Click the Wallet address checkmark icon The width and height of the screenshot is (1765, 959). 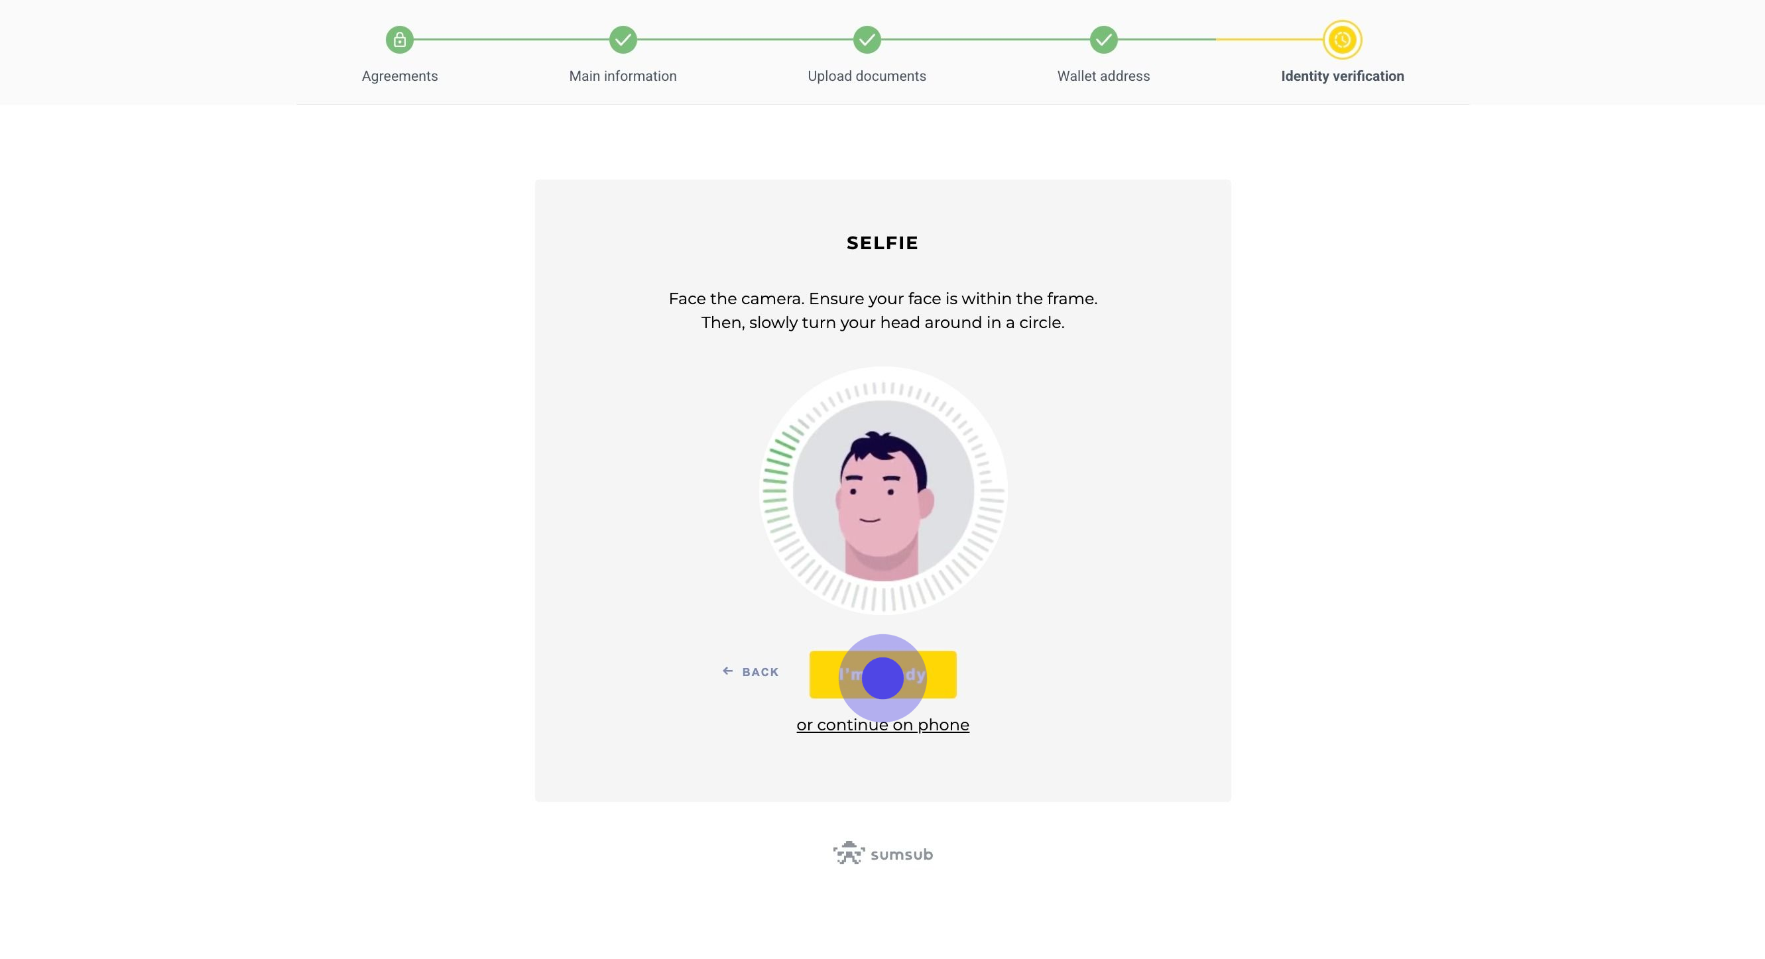click(x=1103, y=40)
